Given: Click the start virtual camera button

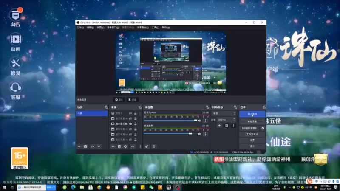Looking at the screenshot, I should [249, 128].
